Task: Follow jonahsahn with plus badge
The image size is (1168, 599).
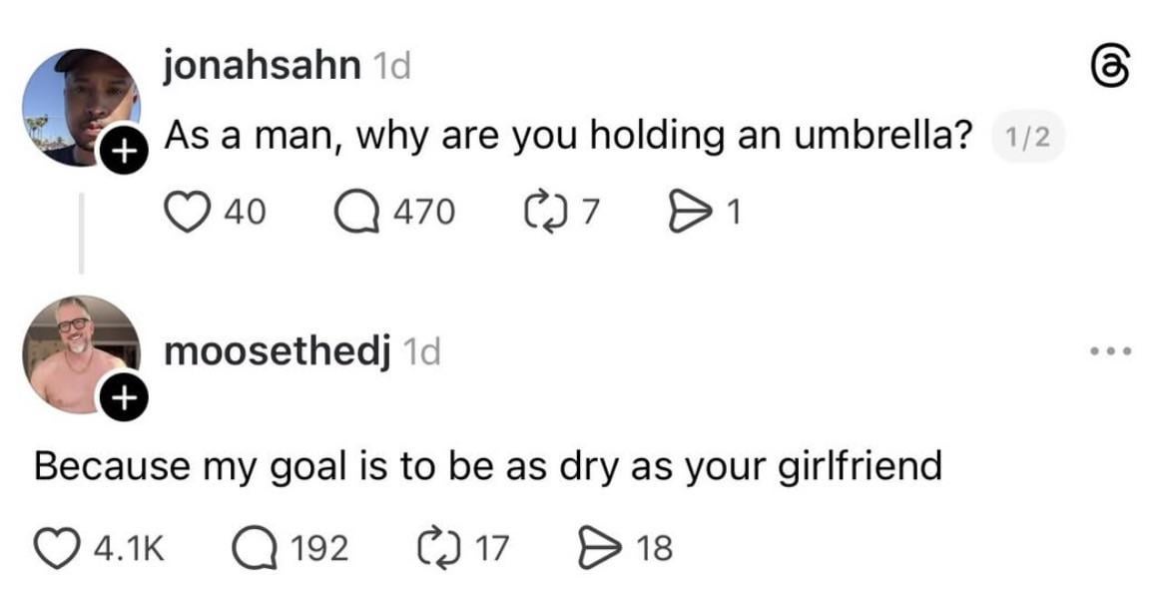Action: point(121,153)
